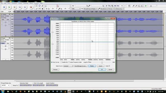Select the Multi-Tool asterisk icon
Viewport: 166px width, 93px height.
pos(42,9)
